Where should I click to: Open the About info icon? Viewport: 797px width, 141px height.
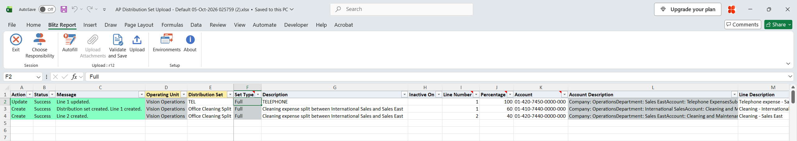190,40
